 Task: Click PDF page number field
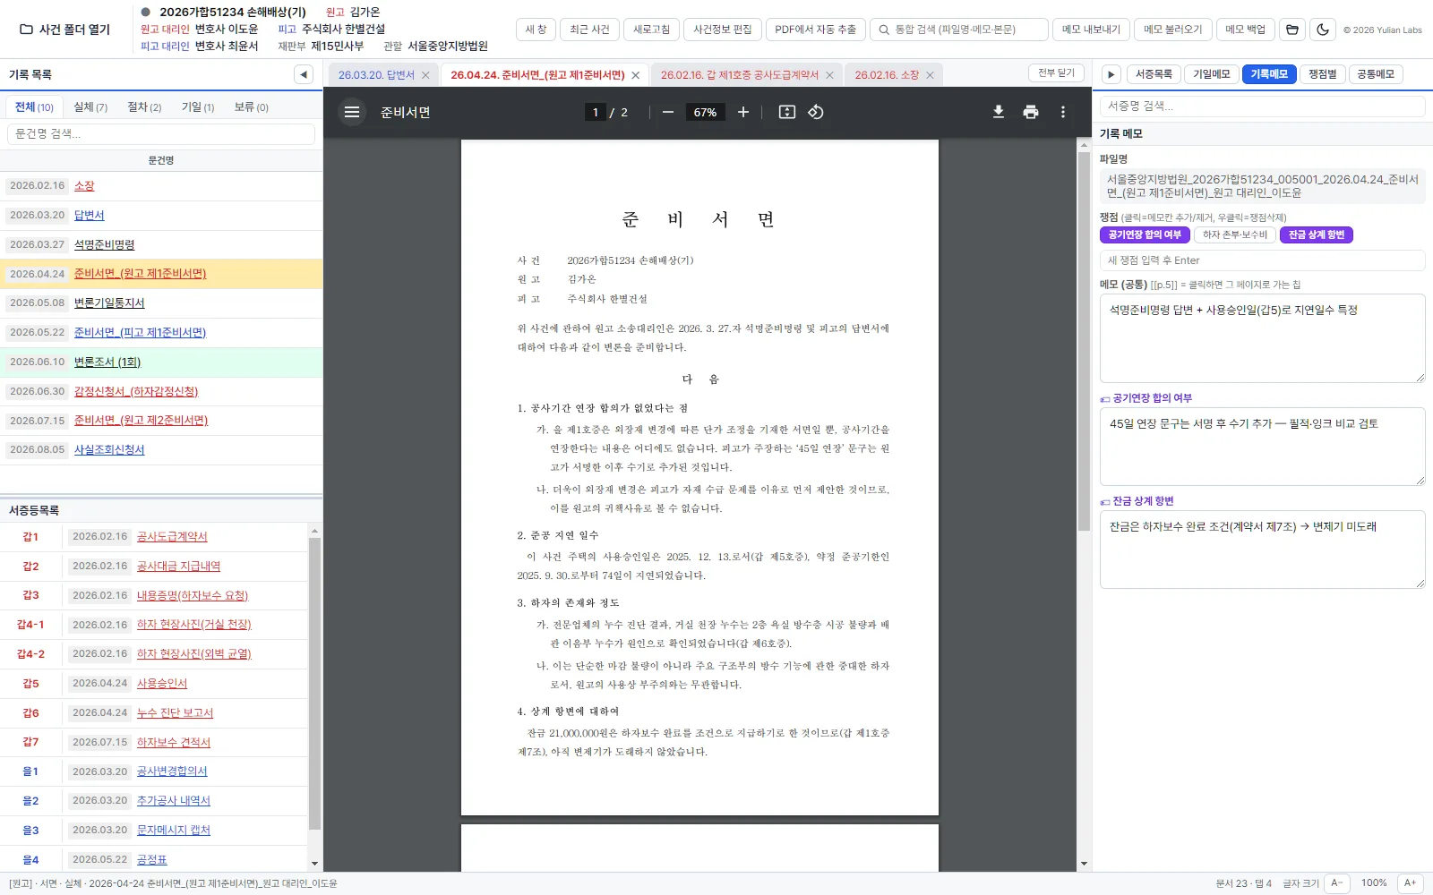[595, 112]
